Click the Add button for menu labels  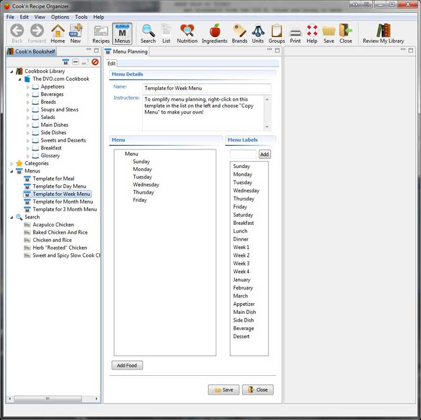(x=264, y=154)
